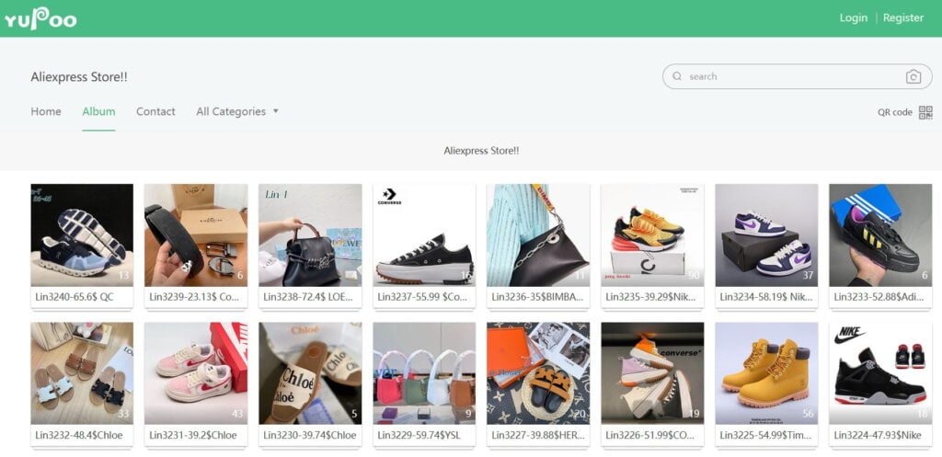Click the title 'Lin3240-65.6$ QC'
This screenshot has width=942, height=457.
[x=75, y=297]
